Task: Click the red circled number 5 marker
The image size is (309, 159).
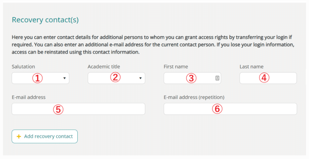Action: (x=58, y=109)
